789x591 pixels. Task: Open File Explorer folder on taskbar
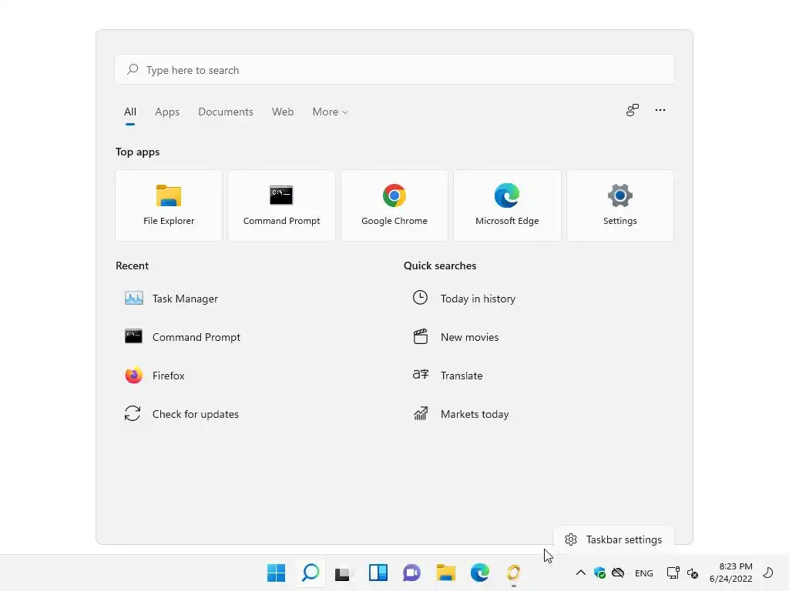tap(446, 573)
